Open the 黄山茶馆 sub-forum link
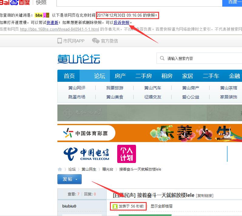 (x=229, y=88)
